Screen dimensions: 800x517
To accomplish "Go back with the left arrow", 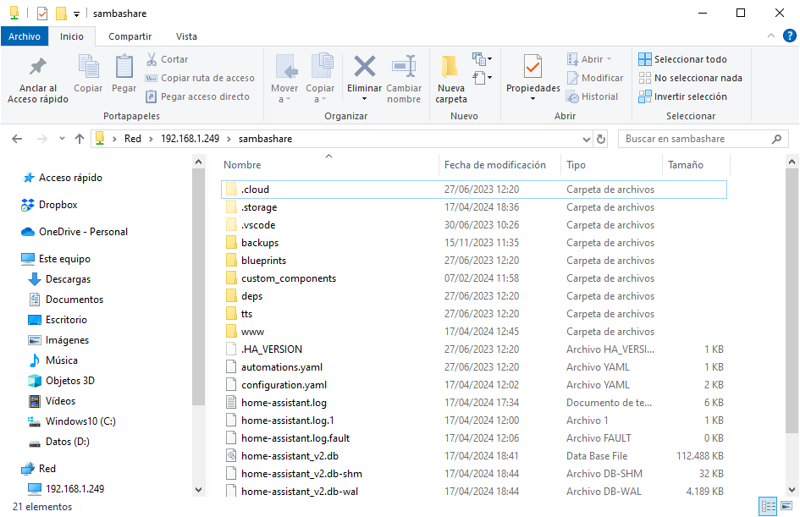I will (17, 139).
